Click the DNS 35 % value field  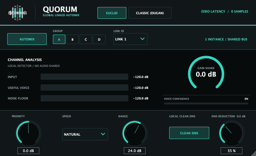click(232, 151)
